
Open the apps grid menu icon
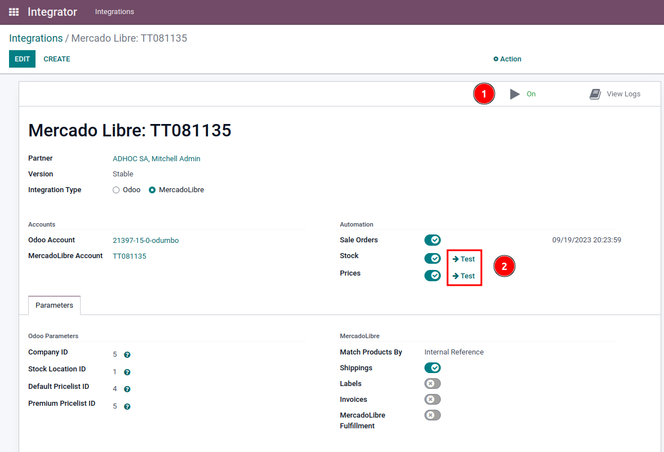(x=14, y=12)
